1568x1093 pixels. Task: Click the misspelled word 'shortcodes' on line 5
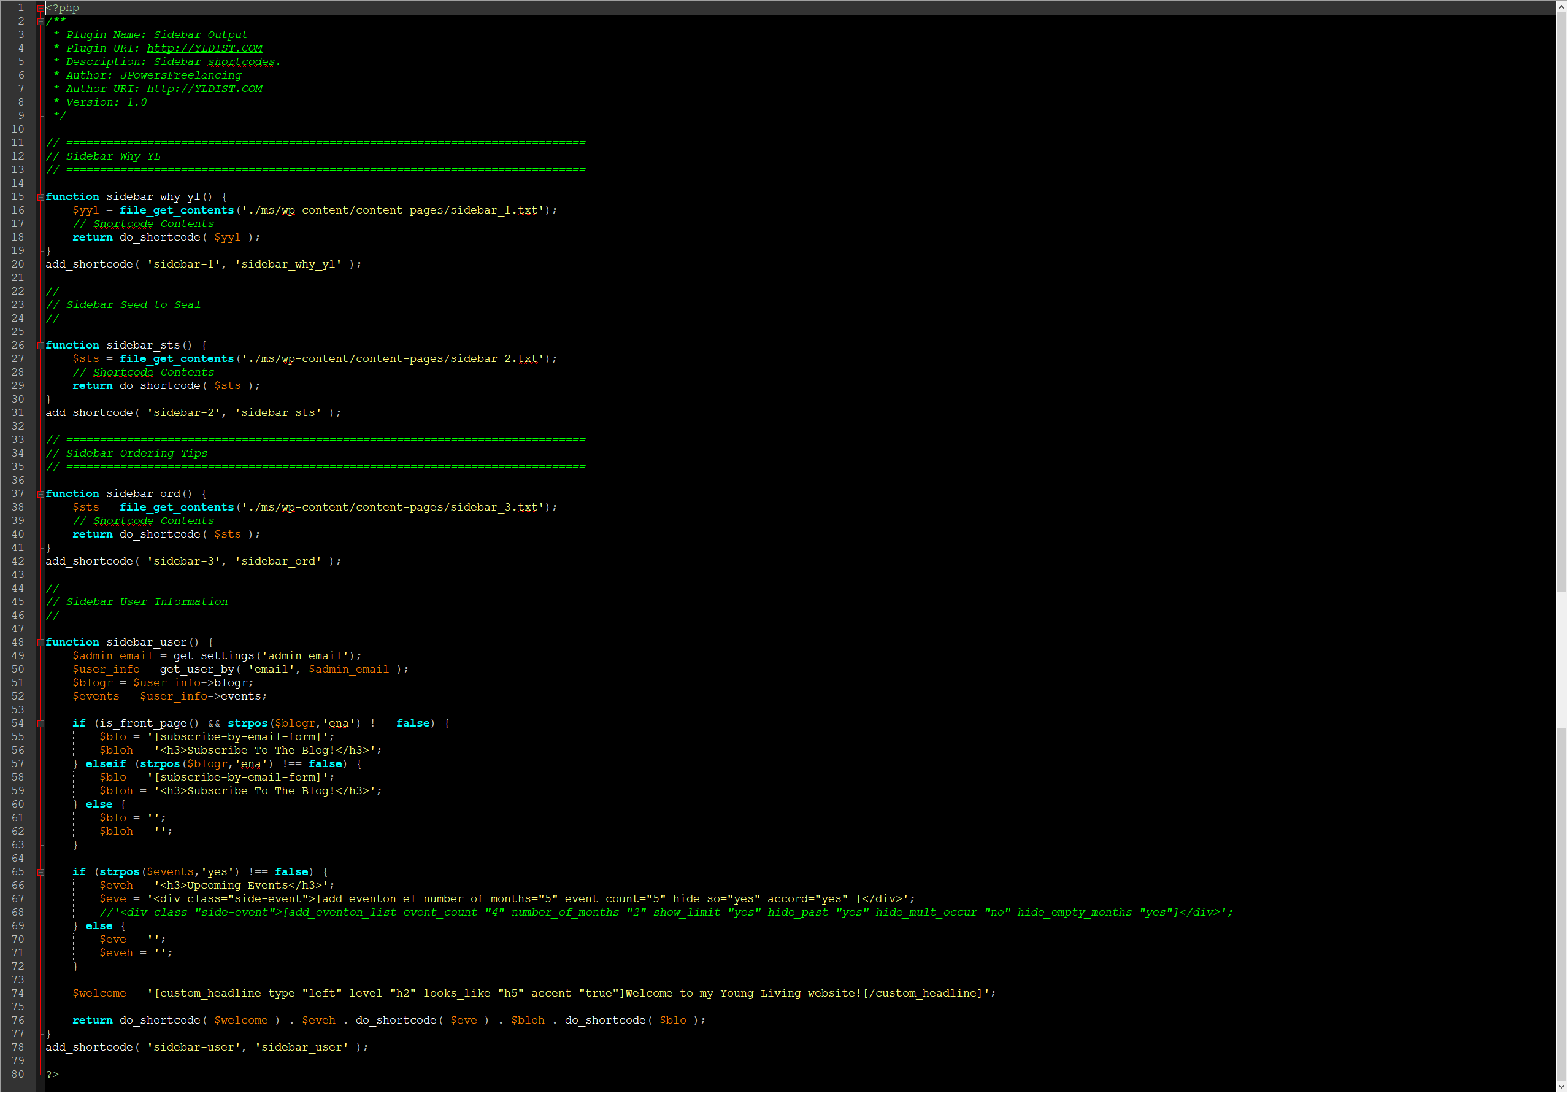click(241, 62)
